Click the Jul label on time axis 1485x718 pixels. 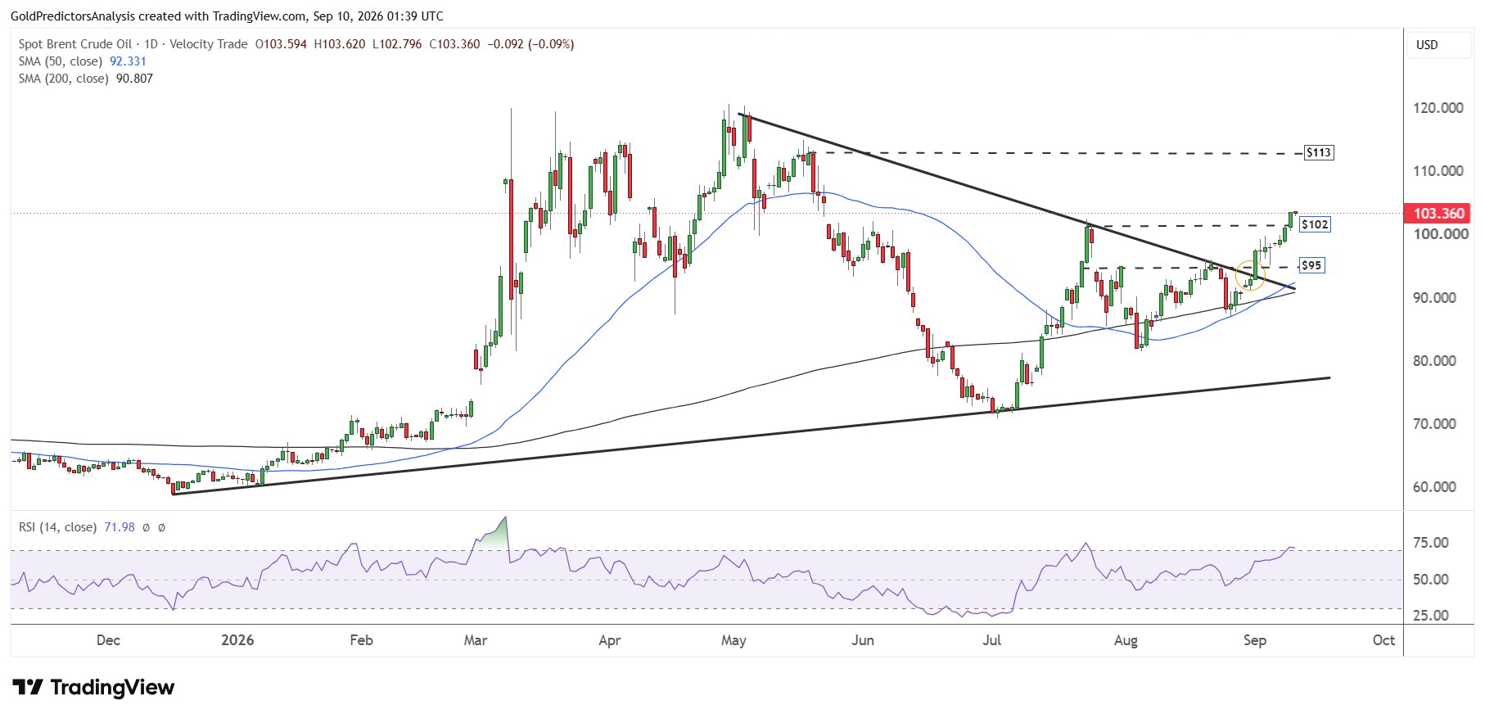[x=991, y=640]
